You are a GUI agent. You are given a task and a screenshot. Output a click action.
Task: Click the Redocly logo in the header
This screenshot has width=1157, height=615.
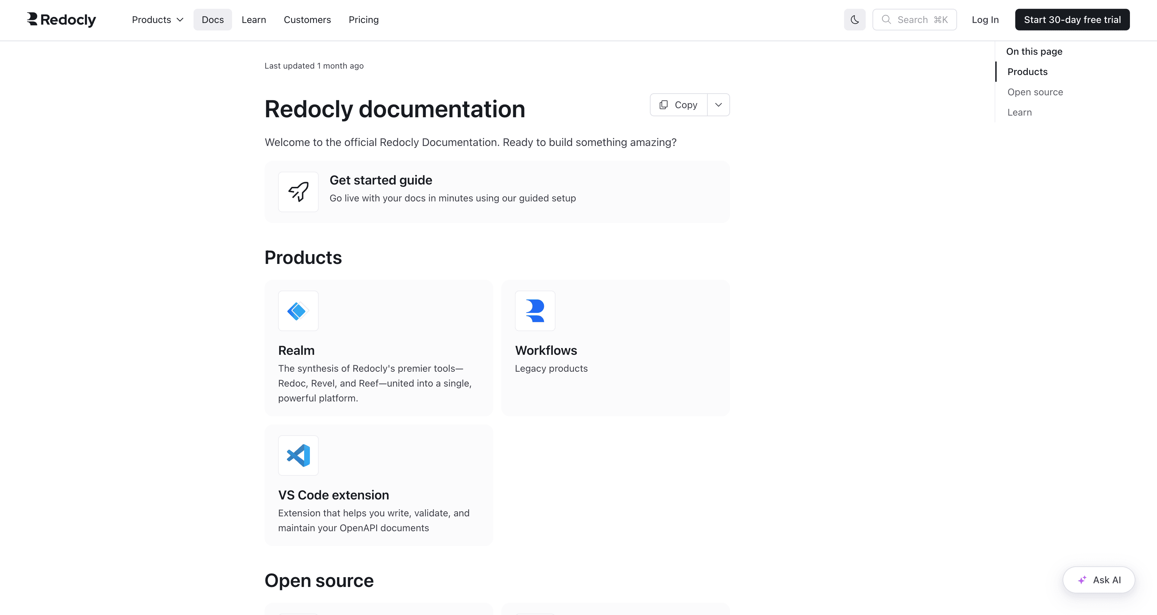61,19
